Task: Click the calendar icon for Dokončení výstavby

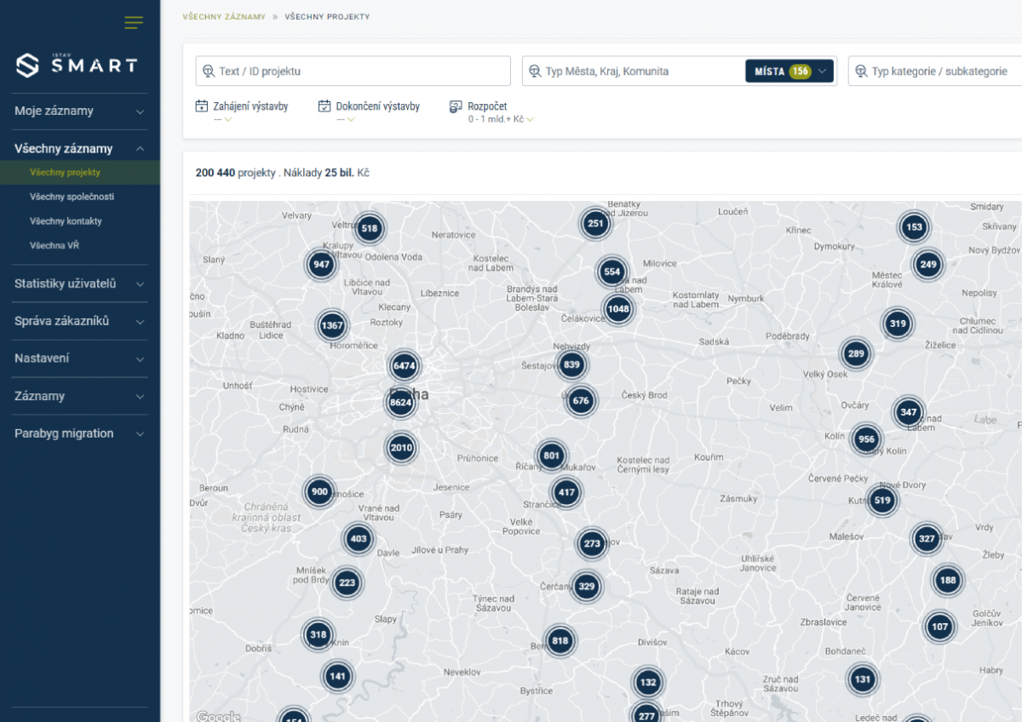Action: [324, 106]
